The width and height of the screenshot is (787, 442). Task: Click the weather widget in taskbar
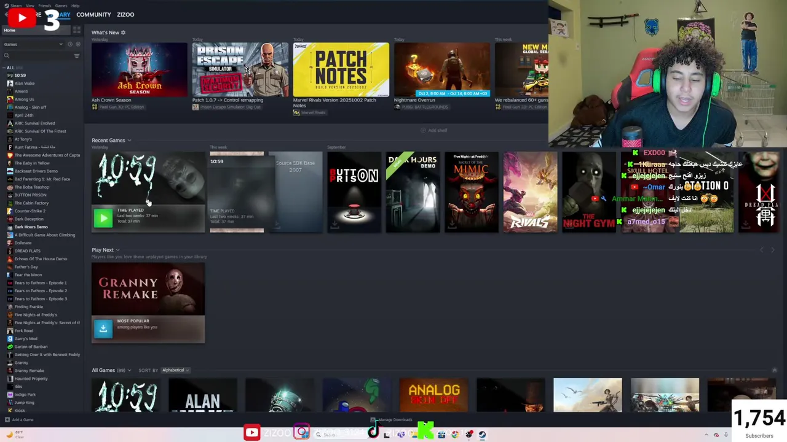tap(15, 434)
